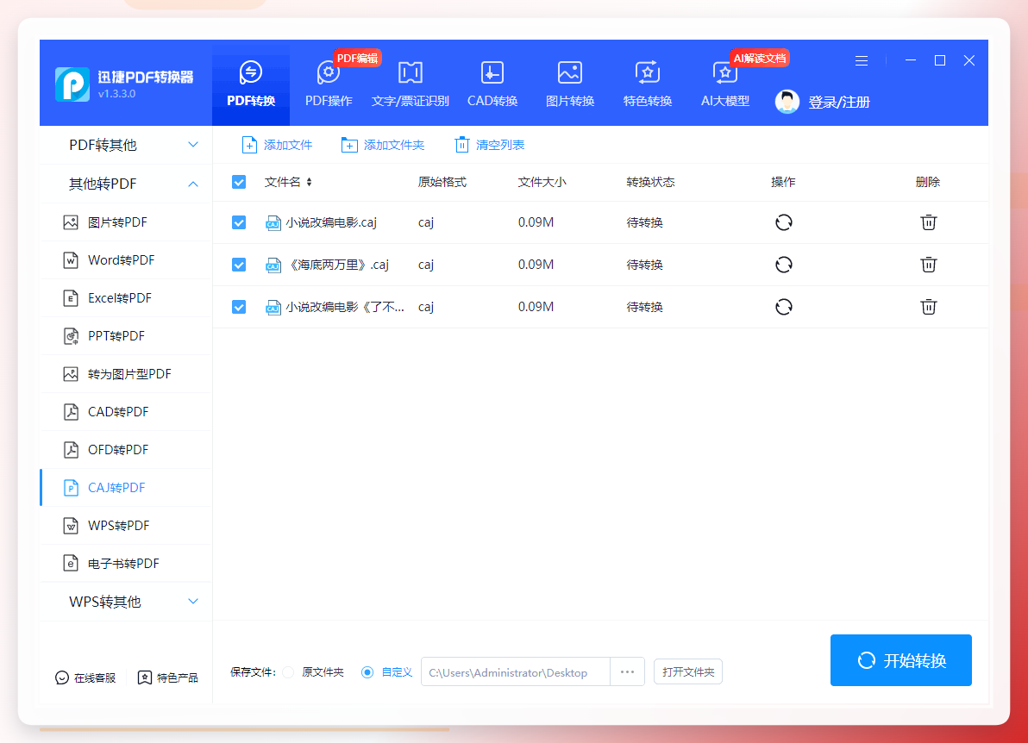Viewport: 1028px width, 743px height.
Task: Expand the PDF转其他 section
Action: tap(126, 145)
